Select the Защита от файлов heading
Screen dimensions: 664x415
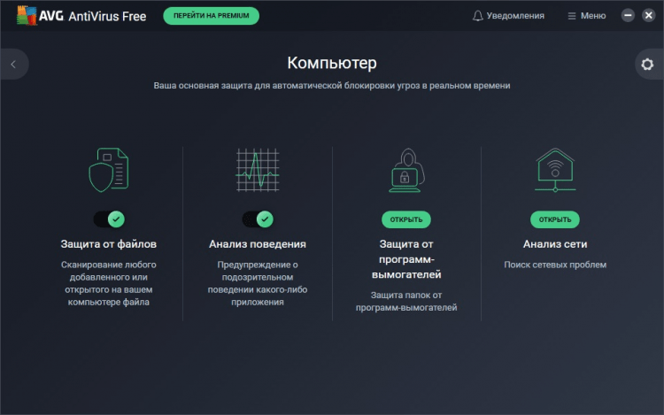[109, 244]
